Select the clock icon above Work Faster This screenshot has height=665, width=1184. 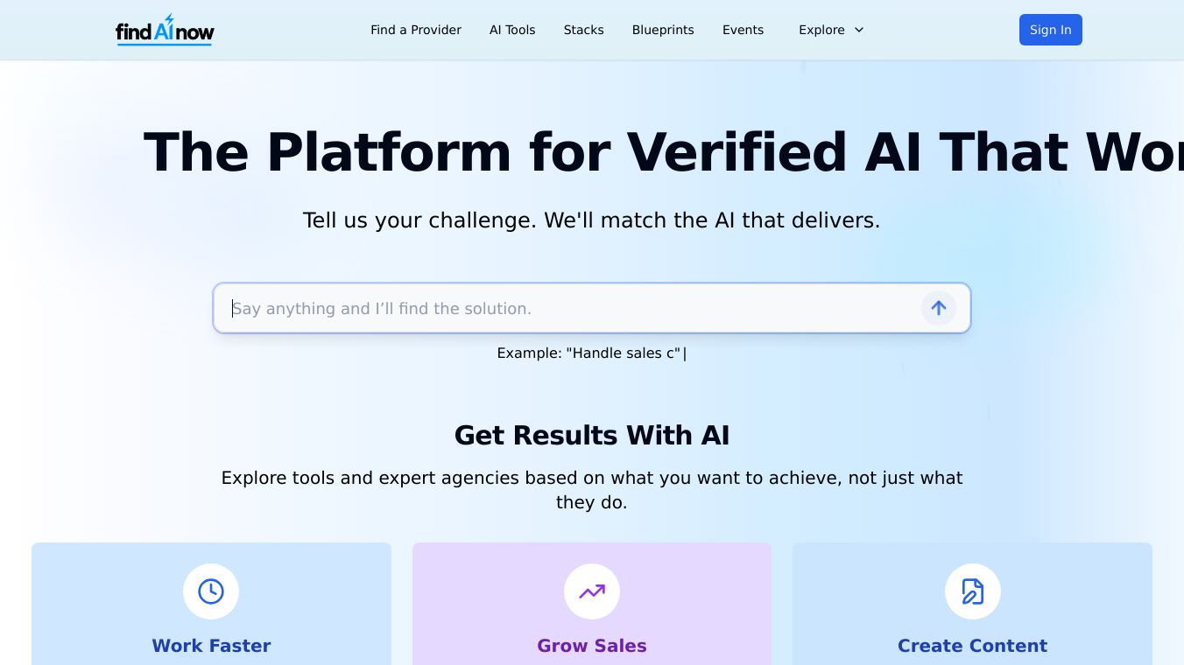pyautogui.click(x=211, y=591)
